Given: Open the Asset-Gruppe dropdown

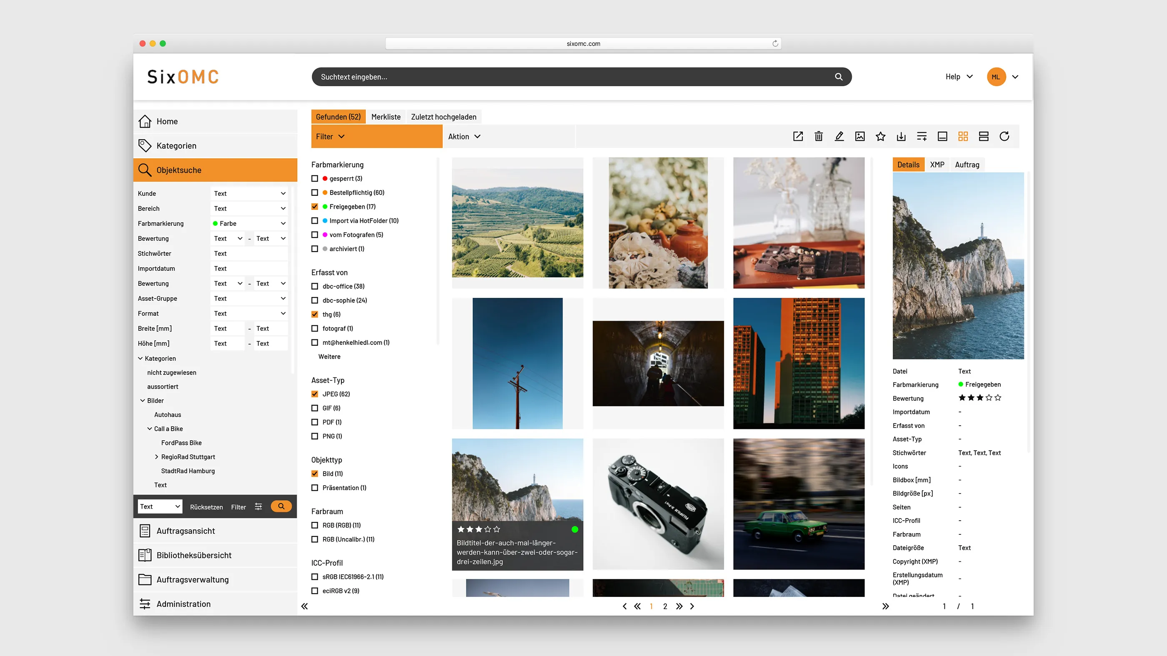Looking at the screenshot, I should [249, 298].
